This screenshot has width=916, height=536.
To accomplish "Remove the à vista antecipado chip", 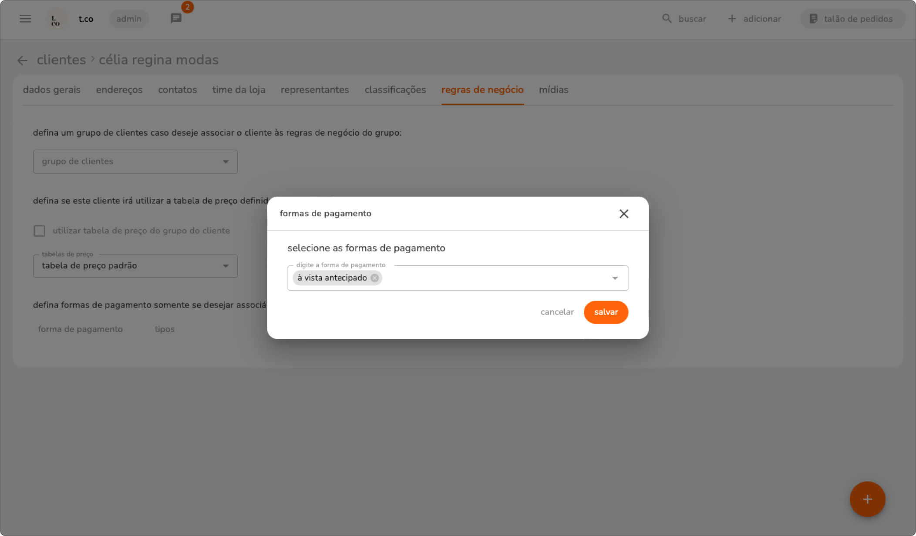I will coord(374,278).
